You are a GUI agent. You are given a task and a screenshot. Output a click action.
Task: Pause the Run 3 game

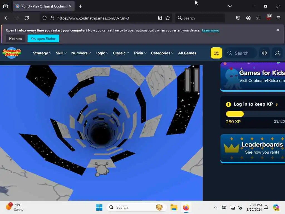coord(192,80)
